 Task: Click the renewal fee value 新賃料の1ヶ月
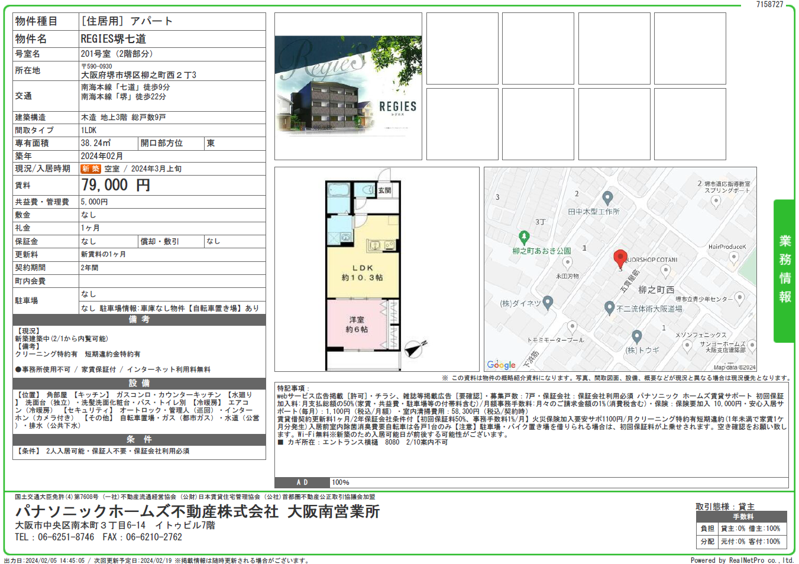[103, 254]
